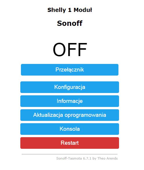Screen dimensions: 144x170
Task: Click the Sonoff-Tasmota 6.7.1 footer text
Action: pos(74,158)
